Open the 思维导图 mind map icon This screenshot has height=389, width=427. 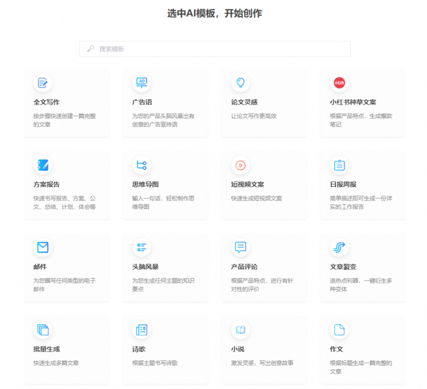pos(141,165)
